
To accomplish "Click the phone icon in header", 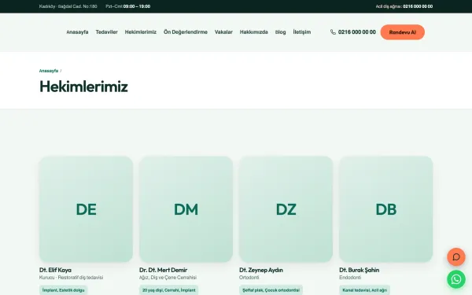I will 333,32.
